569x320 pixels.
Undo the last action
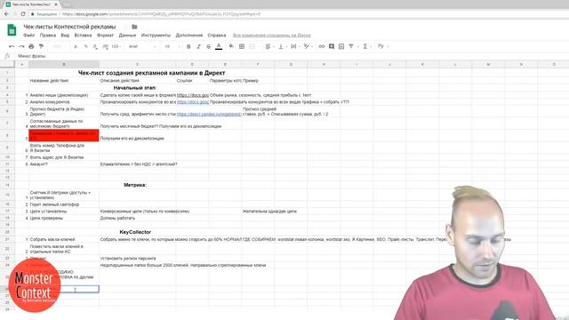[x=12, y=46]
